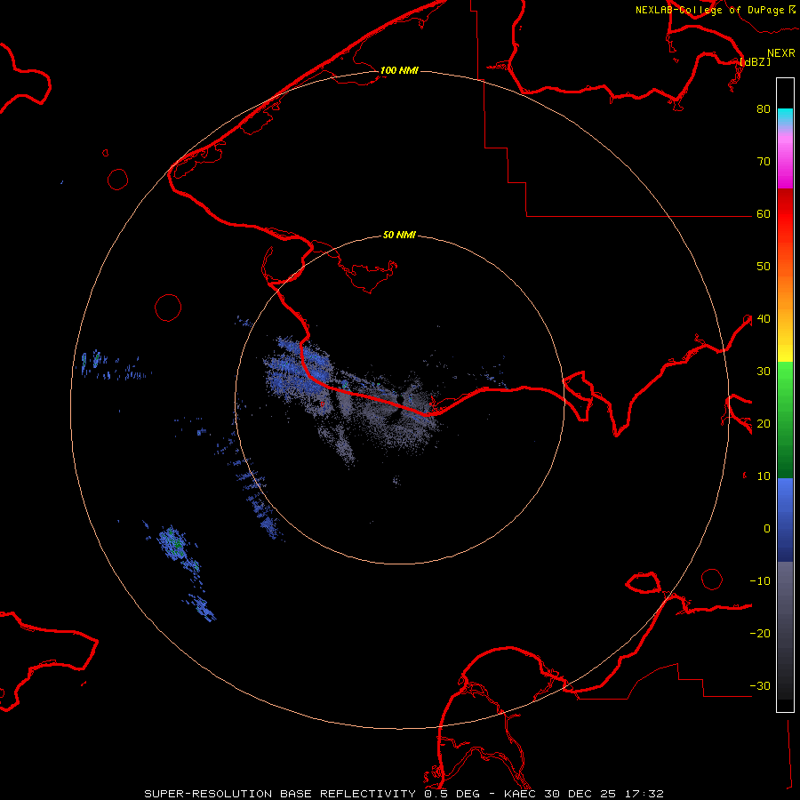Click the 30 DEC 25 17:32 timestamp
This screenshot has height=800, width=800.
[604, 794]
